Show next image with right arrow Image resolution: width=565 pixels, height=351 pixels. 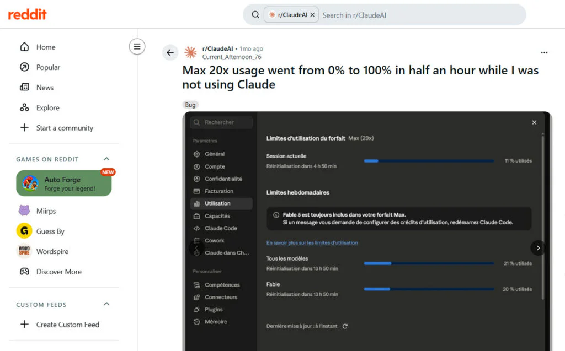[x=537, y=247]
